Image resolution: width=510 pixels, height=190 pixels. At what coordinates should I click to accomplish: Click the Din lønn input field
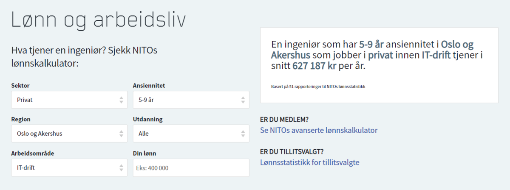[x=191, y=168]
